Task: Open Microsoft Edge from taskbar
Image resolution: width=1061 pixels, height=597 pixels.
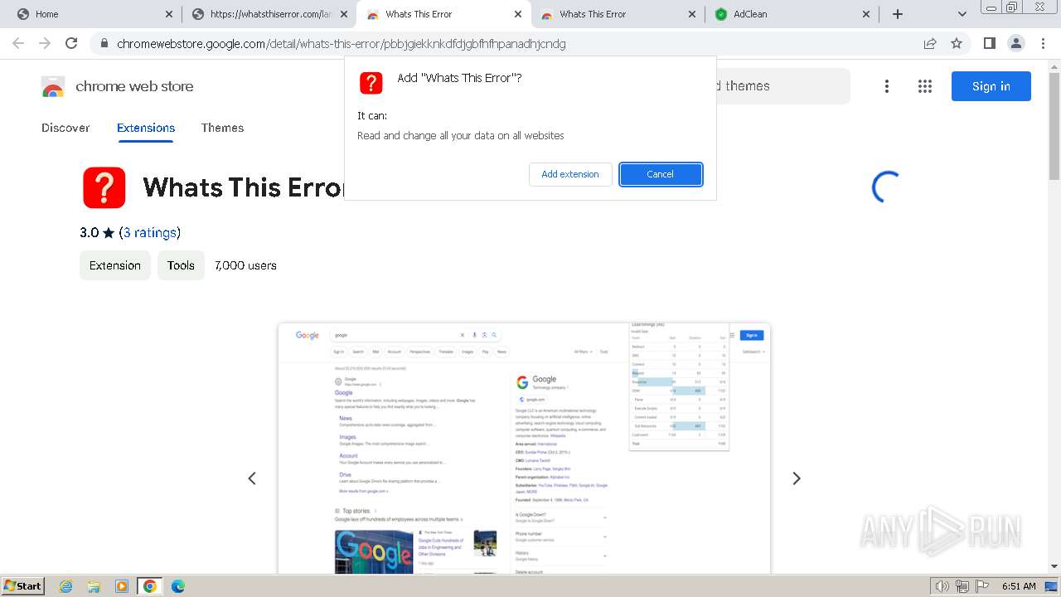Action: click(x=178, y=586)
